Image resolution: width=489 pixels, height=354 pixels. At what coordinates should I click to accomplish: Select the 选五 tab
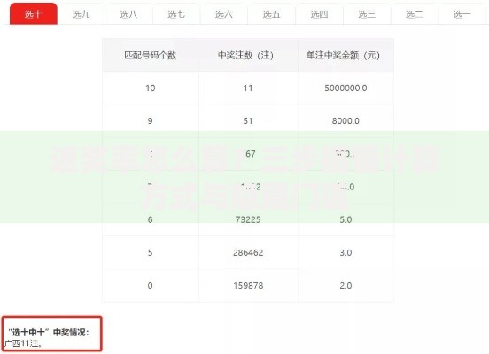pos(272,14)
